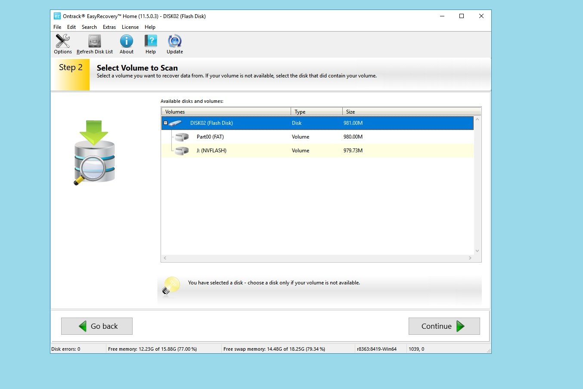Click the DISK02 flash disk drive icon
Screen dimensions: 583x389
pyautogui.click(x=175, y=123)
